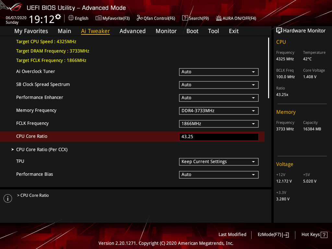This screenshot has width=332, height=249.
Task: Click the Memory Frequency 3733 MHz monitor value
Action: [x=285, y=129]
